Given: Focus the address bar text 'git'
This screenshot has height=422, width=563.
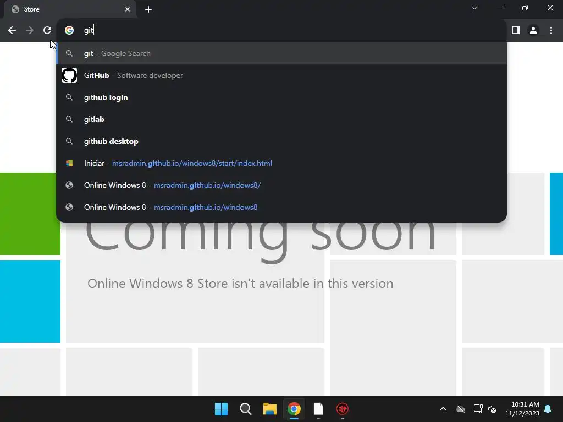Looking at the screenshot, I should 89,31.
